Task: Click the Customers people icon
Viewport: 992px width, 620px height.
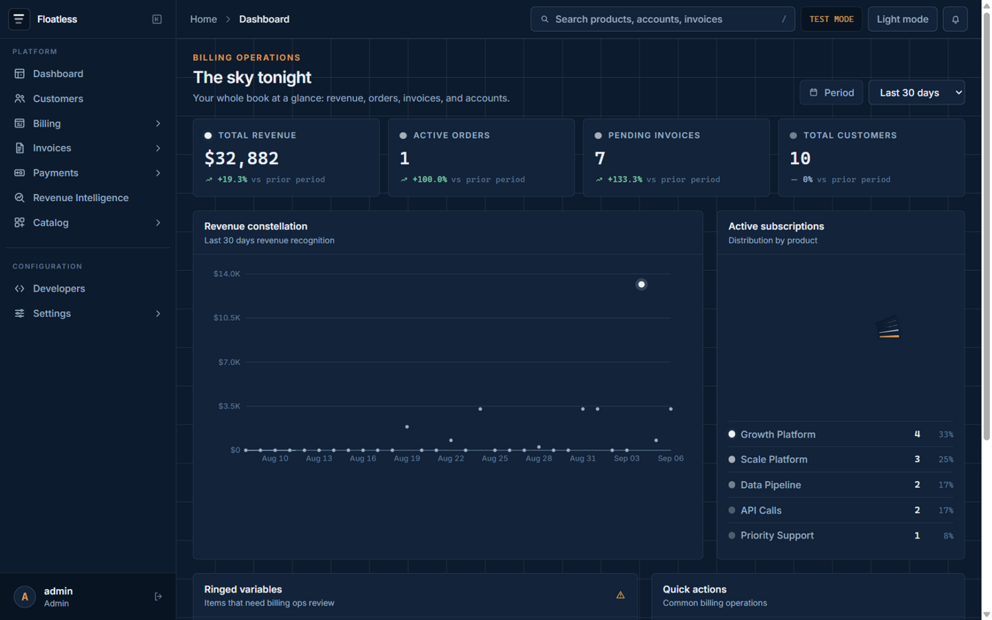Action: (19, 99)
